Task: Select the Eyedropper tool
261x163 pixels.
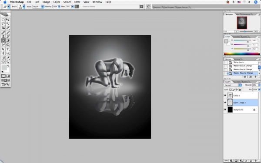Action: [x=8, y=58]
